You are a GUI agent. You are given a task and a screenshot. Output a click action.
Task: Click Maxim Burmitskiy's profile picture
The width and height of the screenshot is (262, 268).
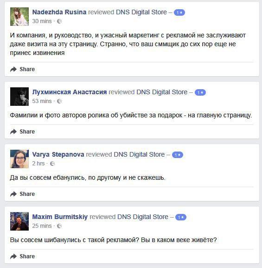coord(19,221)
